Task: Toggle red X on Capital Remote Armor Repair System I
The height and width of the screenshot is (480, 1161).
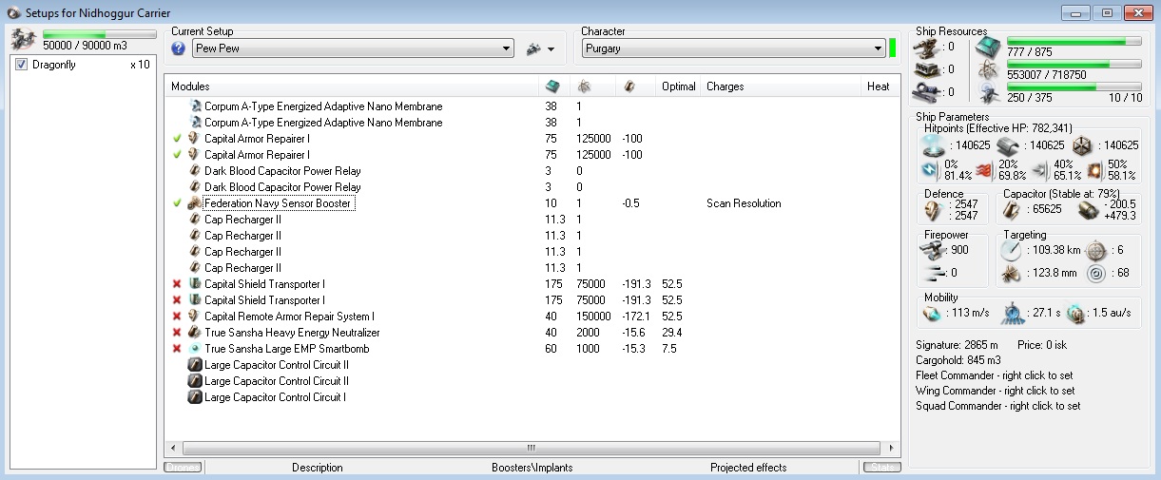Action: pyautogui.click(x=177, y=317)
